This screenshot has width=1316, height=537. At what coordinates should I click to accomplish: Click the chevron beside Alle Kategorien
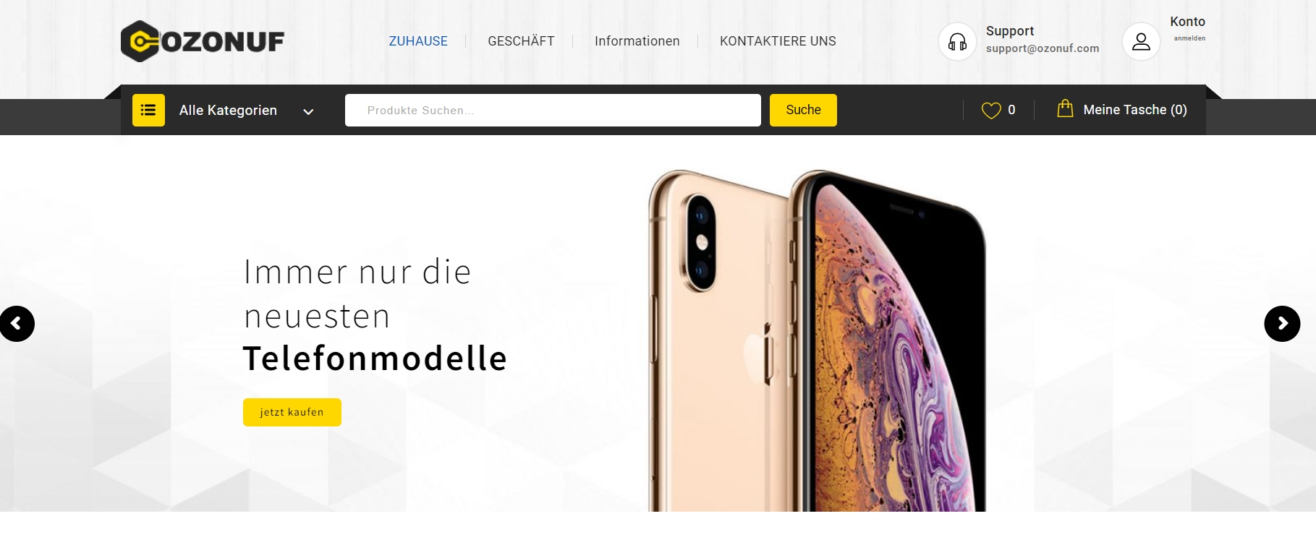click(x=308, y=111)
